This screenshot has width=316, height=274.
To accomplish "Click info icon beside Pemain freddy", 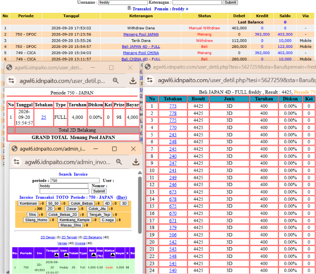I will pos(187,9).
